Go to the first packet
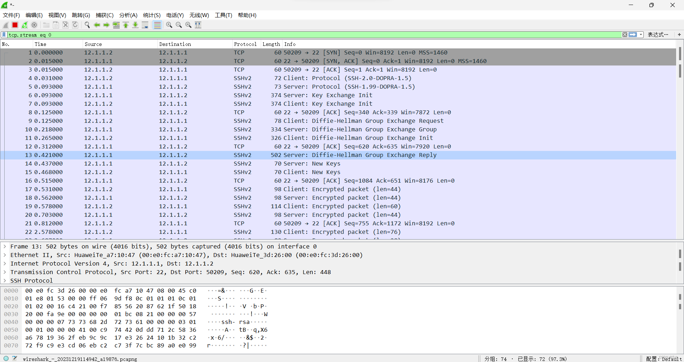684x362 pixels. point(126,25)
